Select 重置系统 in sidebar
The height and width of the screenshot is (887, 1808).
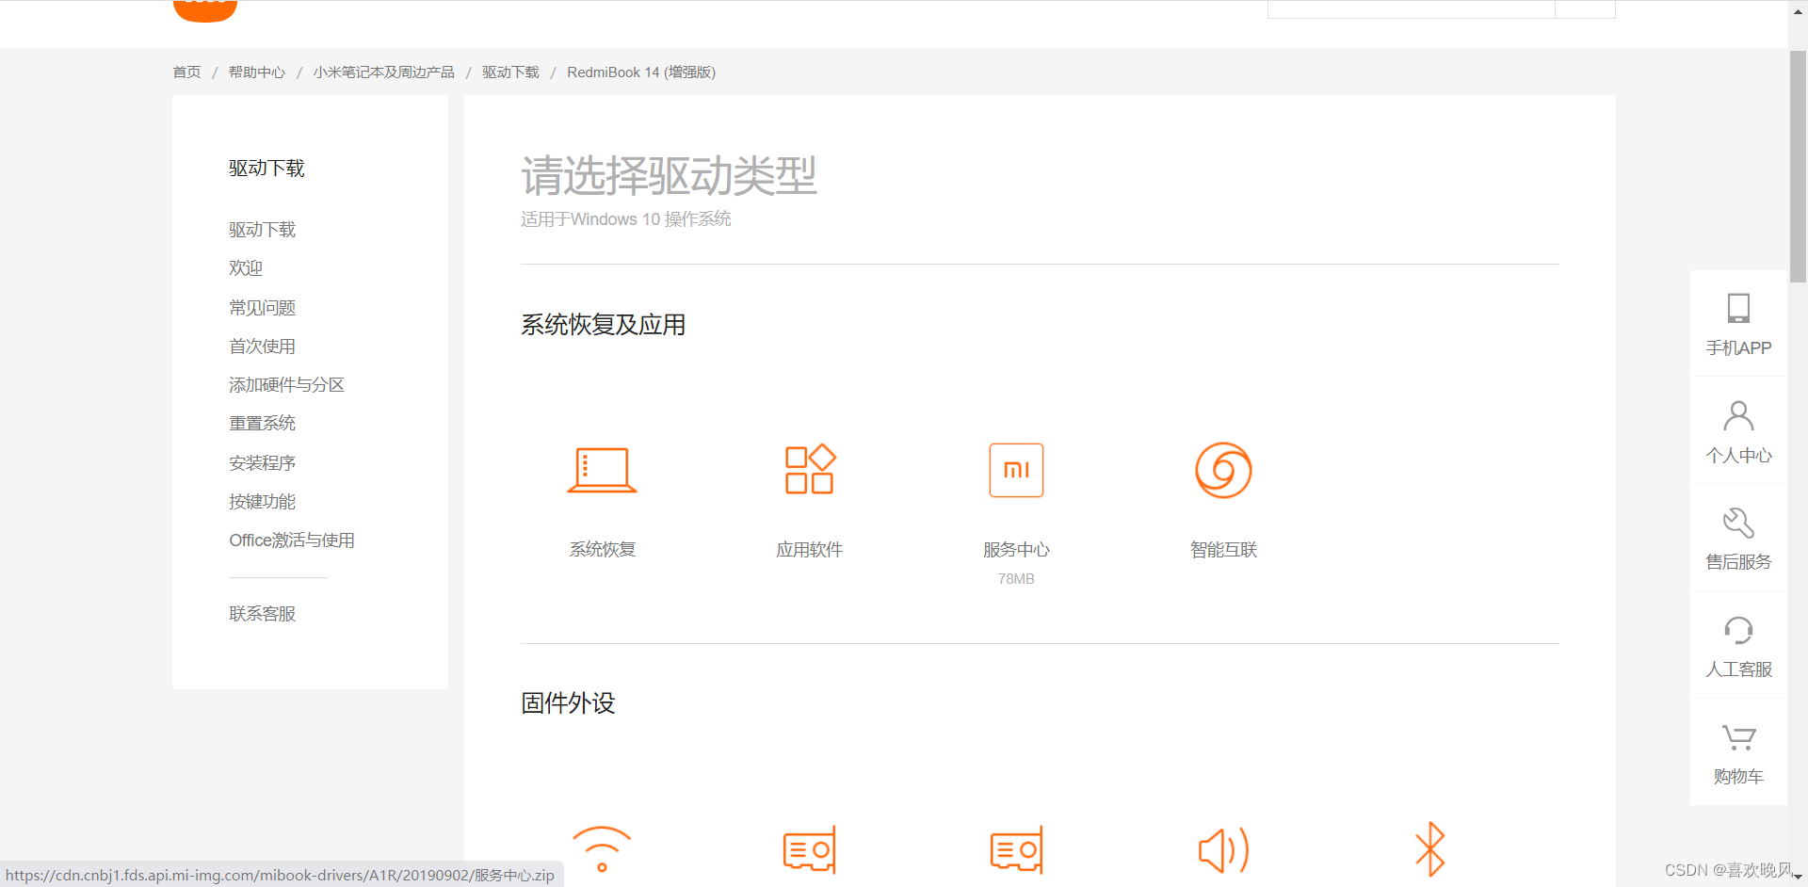coord(262,424)
